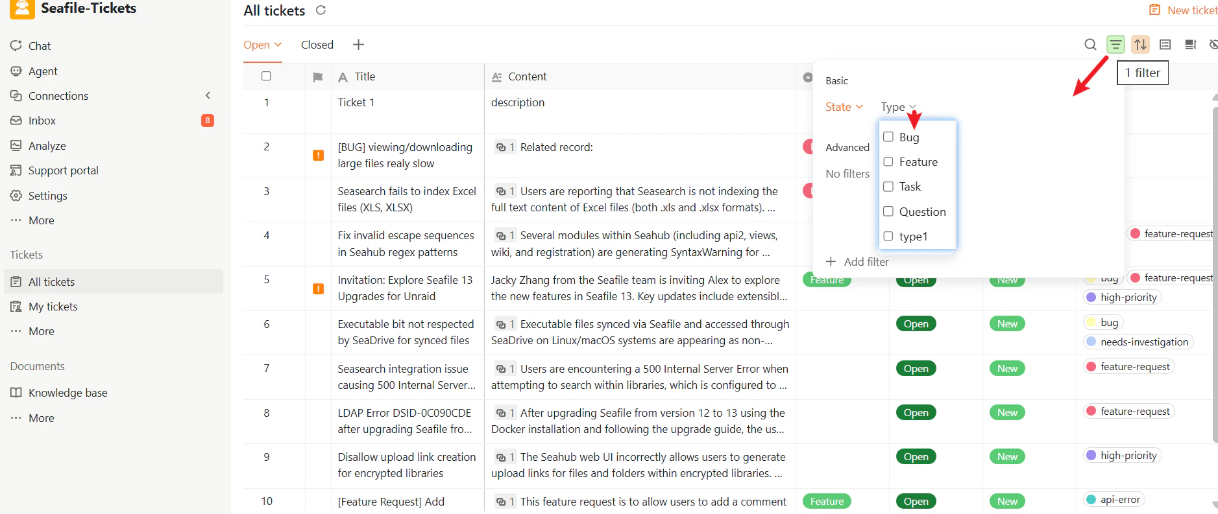Collapse the Connections sidebar section
Image resolution: width=1218 pixels, height=514 pixels.
pyautogui.click(x=208, y=95)
